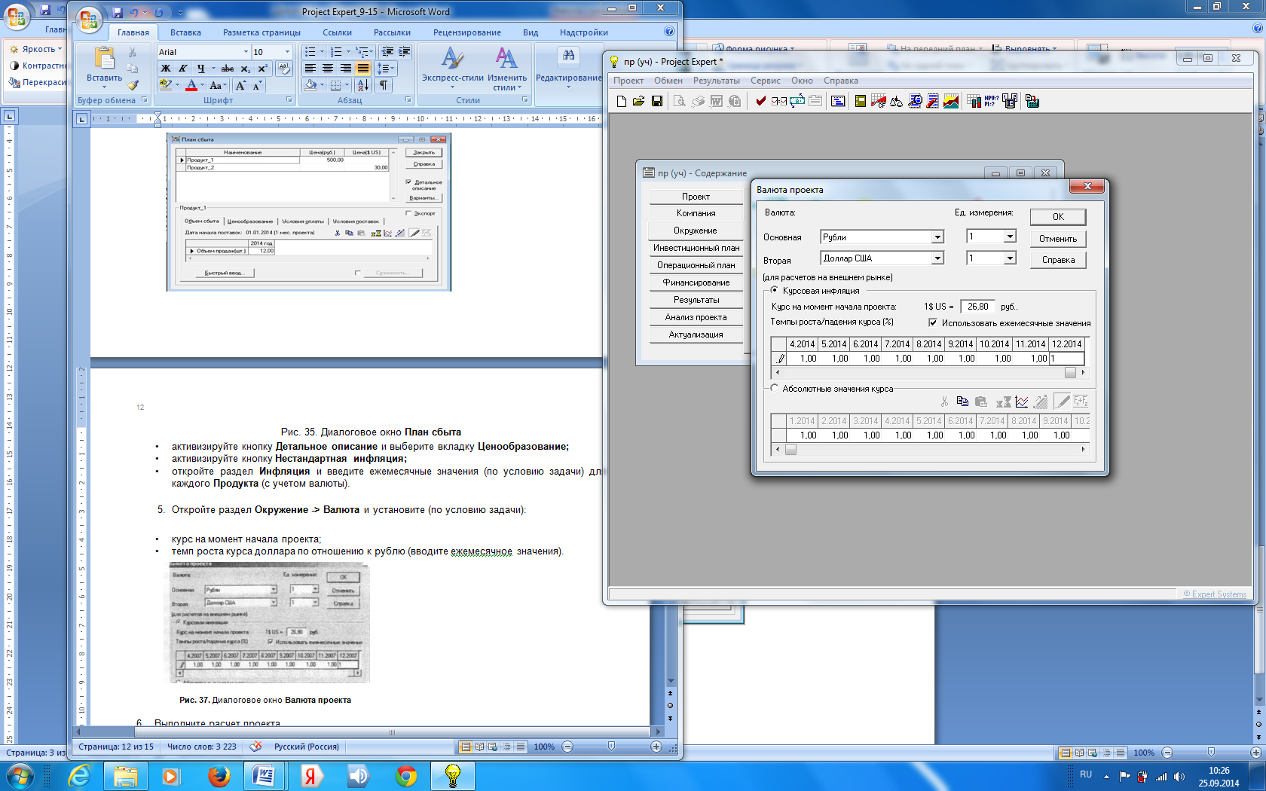The width and height of the screenshot is (1266, 791).
Task: Open Yandex browser from the taskbar
Action: coord(310,775)
